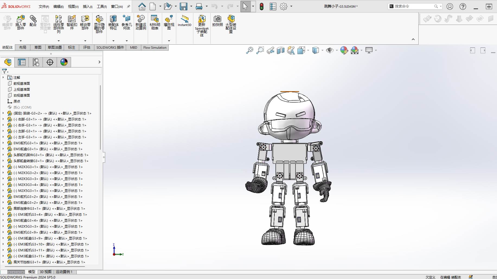Expand the 头部舵机固件G3<1> tree node
The height and width of the screenshot is (279, 497).
3,155
